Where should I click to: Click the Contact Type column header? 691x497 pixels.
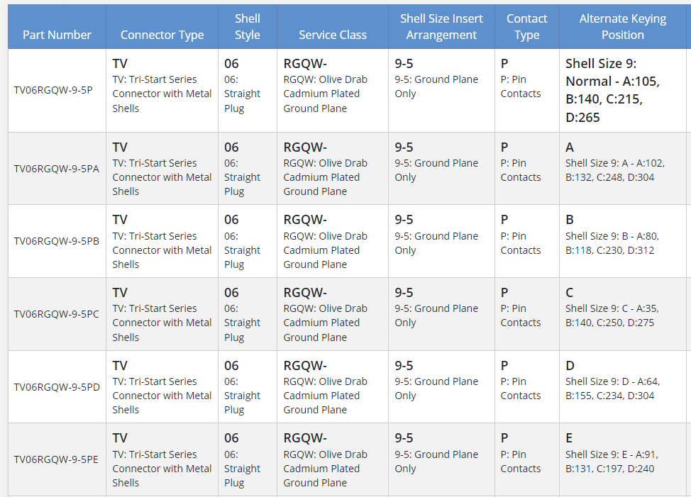(526, 27)
